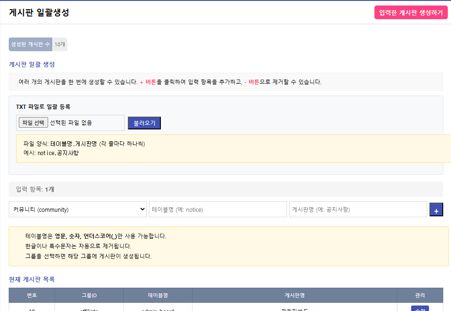Click the 10개 board count badge
The width and height of the screenshot is (451, 311).
click(x=60, y=44)
